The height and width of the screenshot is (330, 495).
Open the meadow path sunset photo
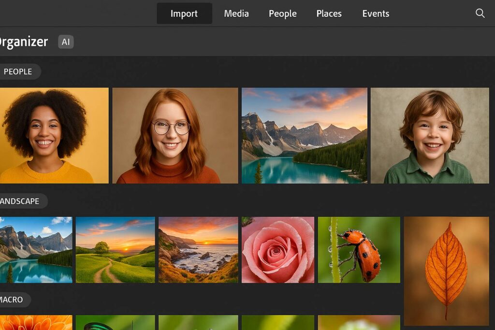coord(115,249)
